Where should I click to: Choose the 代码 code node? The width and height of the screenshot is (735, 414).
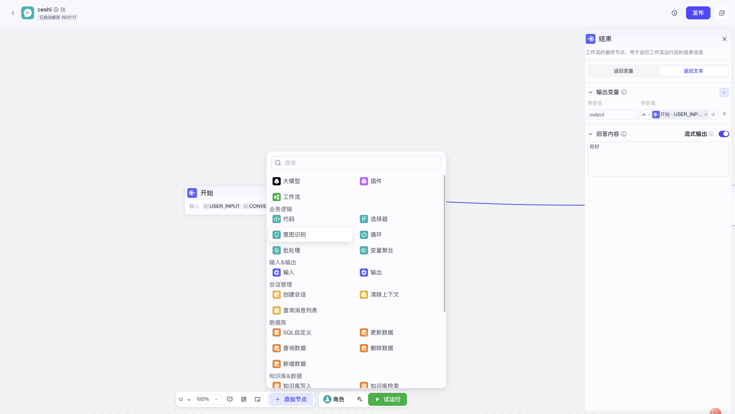tap(283, 219)
